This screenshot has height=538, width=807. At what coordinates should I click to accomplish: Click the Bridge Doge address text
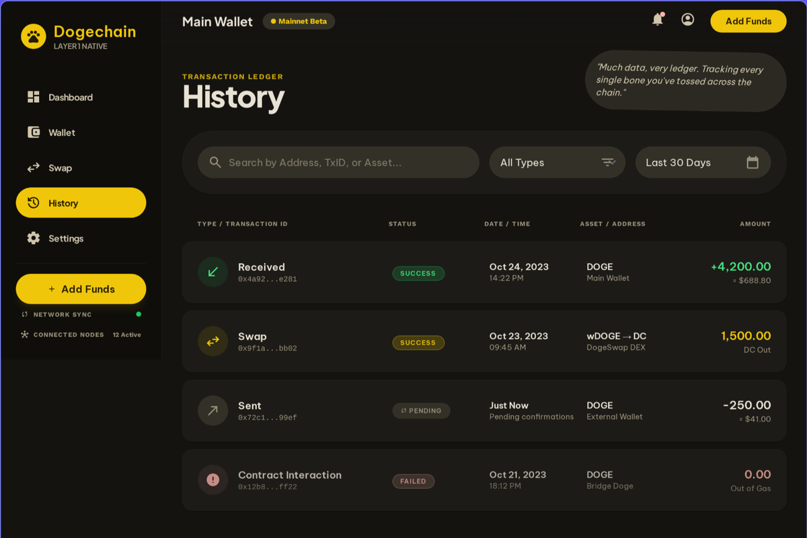pyautogui.click(x=609, y=486)
